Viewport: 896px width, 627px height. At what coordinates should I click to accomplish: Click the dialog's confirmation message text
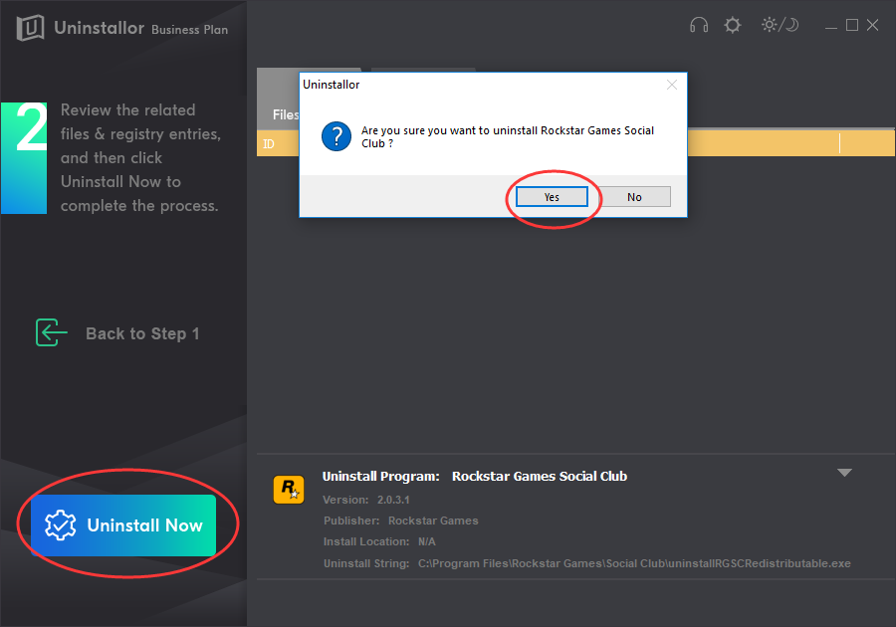point(508,137)
